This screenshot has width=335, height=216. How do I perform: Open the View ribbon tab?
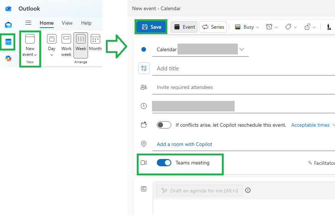coord(67,23)
